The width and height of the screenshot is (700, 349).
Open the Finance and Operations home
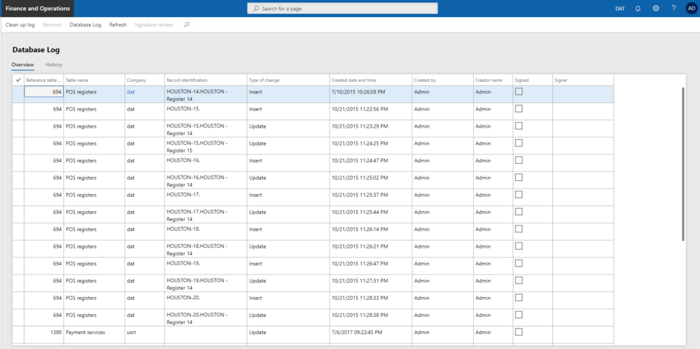[38, 8]
